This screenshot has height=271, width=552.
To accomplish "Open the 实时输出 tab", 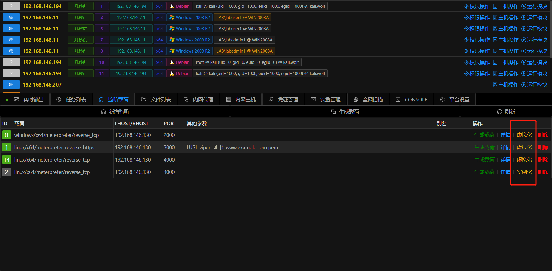I will point(28,99).
